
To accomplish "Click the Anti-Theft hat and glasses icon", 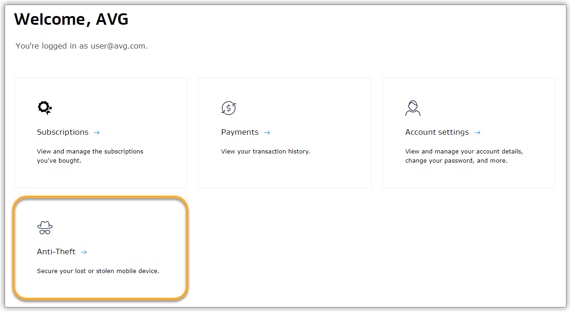I will click(x=45, y=228).
